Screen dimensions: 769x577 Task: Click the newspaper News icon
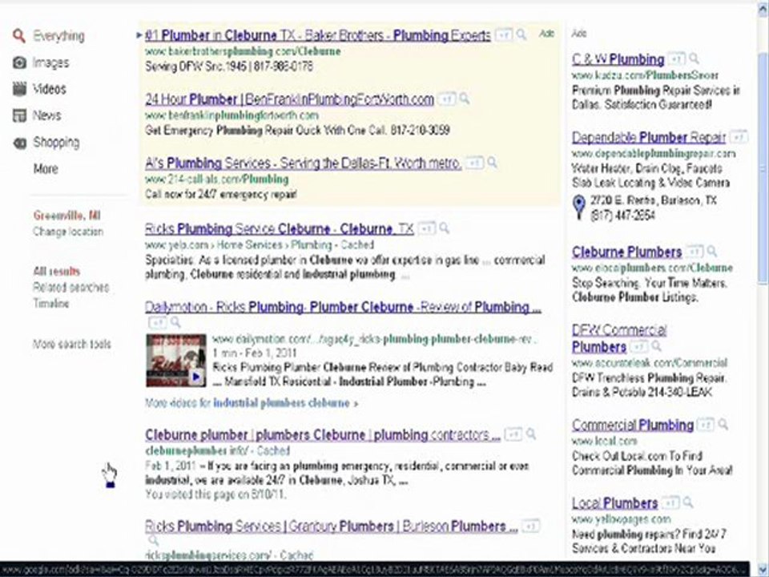[x=19, y=115]
